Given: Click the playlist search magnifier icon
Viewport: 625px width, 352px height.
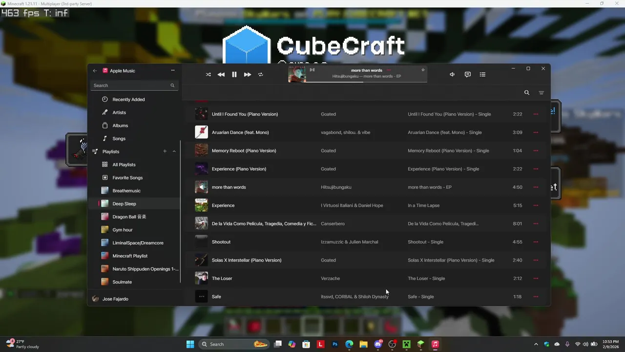Looking at the screenshot, I should click(527, 92).
